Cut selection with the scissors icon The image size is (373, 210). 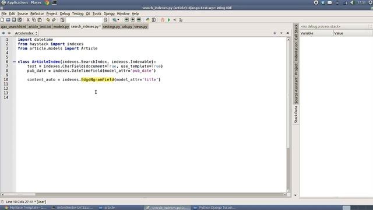click(x=28, y=20)
